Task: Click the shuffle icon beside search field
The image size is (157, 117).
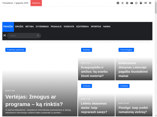Action: coord(4,35)
